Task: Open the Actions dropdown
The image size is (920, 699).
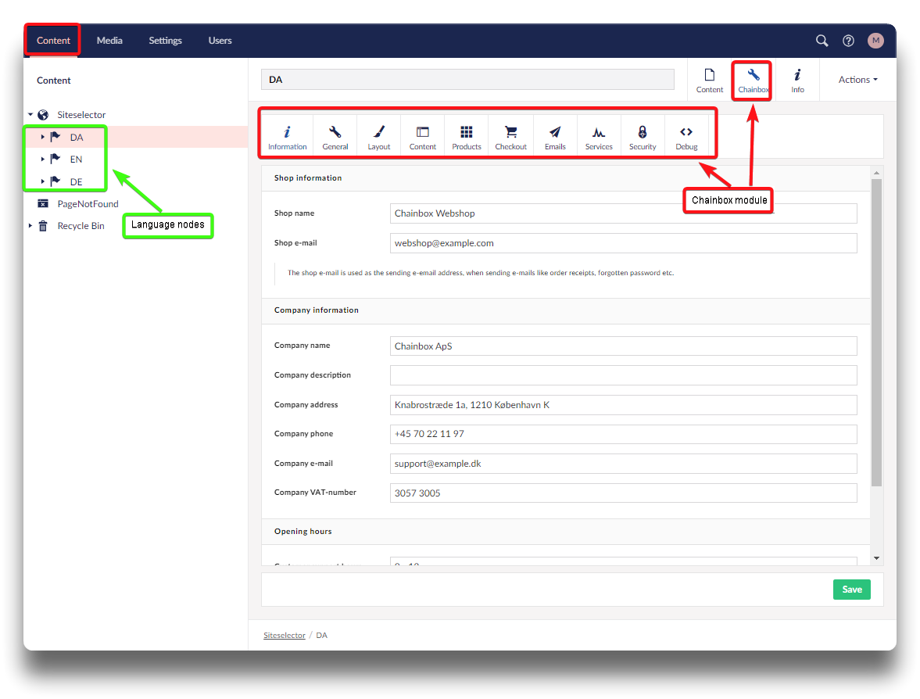Action: click(857, 80)
